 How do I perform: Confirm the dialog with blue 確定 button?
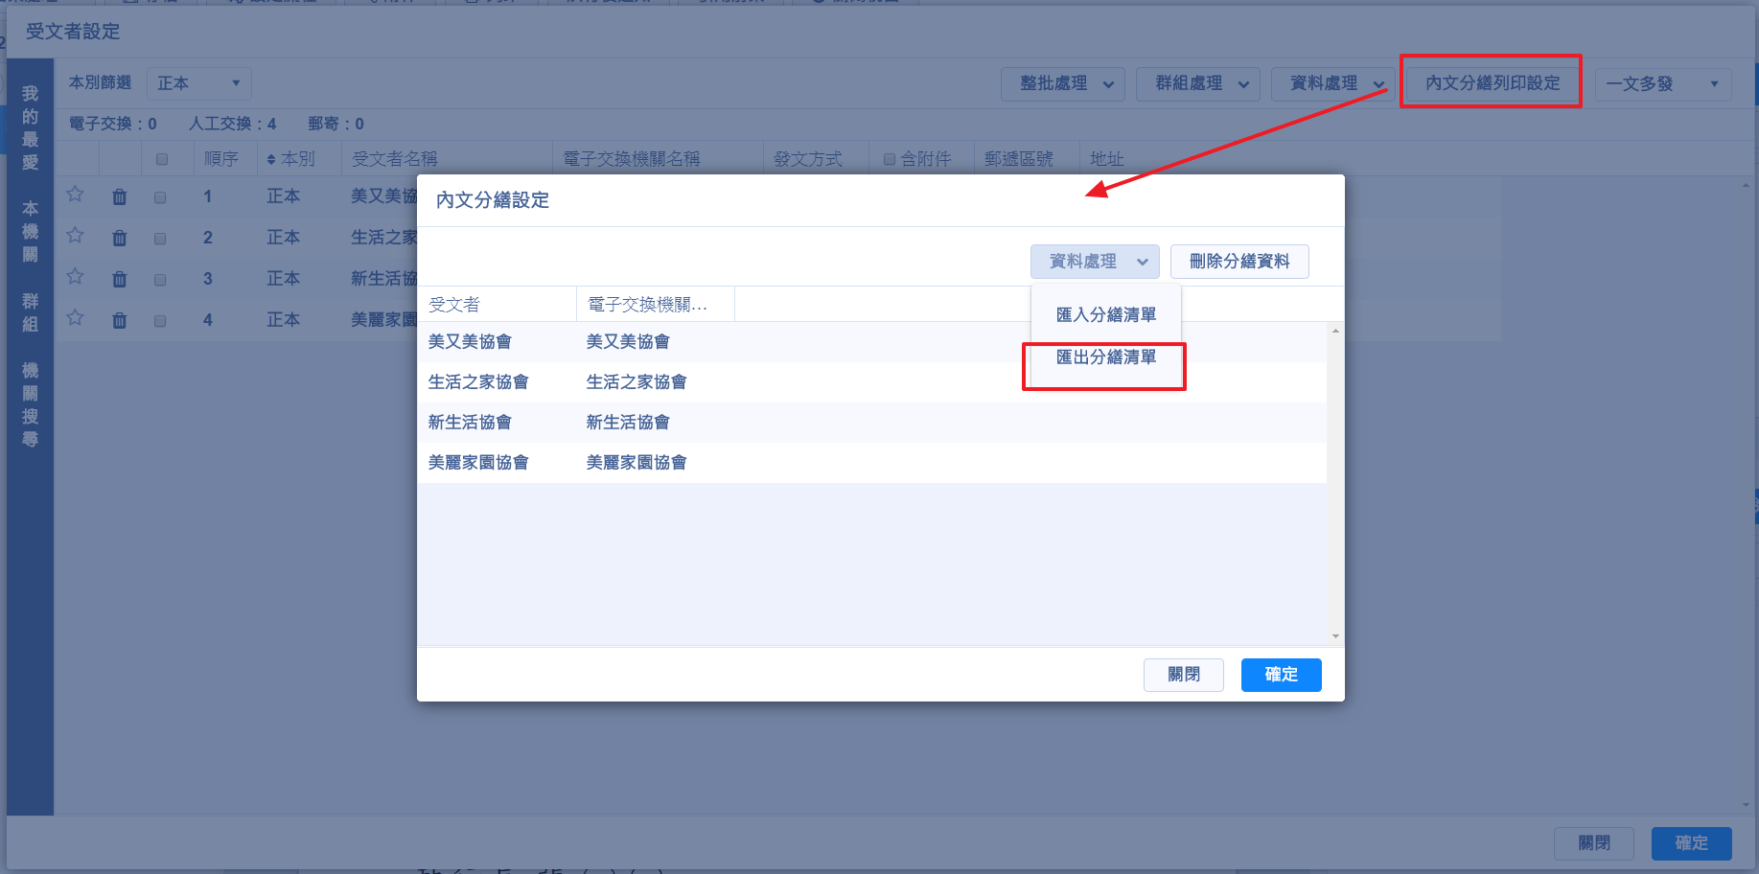click(x=1281, y=675)
